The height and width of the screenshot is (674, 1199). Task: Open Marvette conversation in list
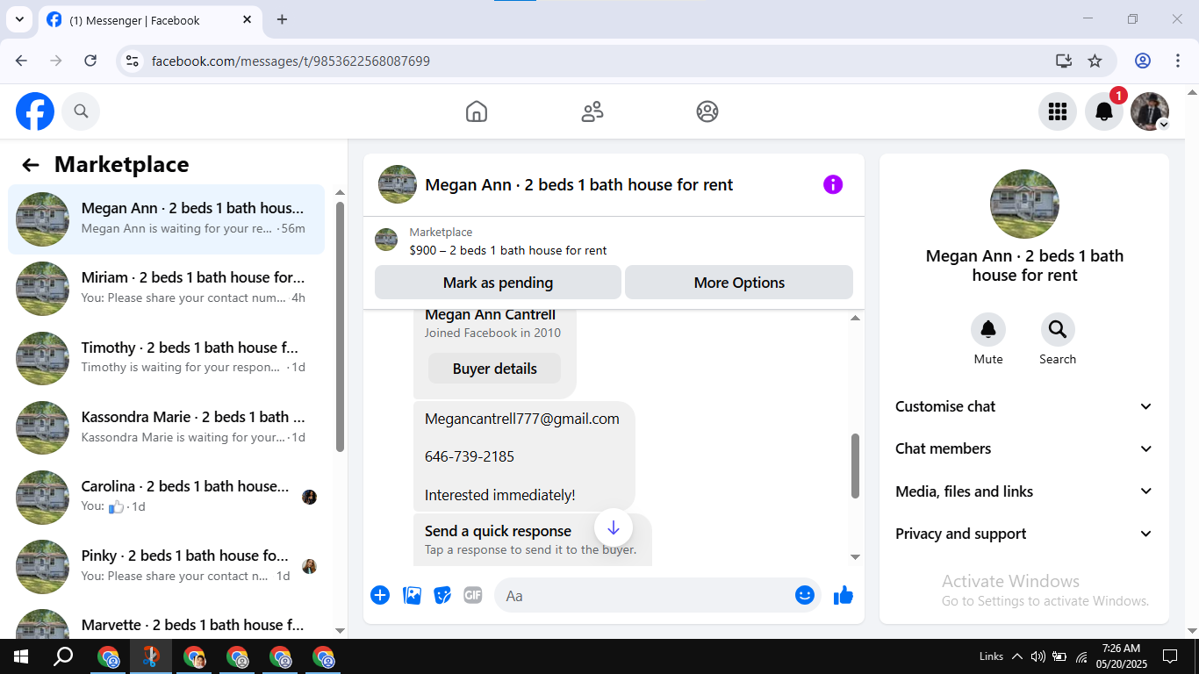point(166,620)
